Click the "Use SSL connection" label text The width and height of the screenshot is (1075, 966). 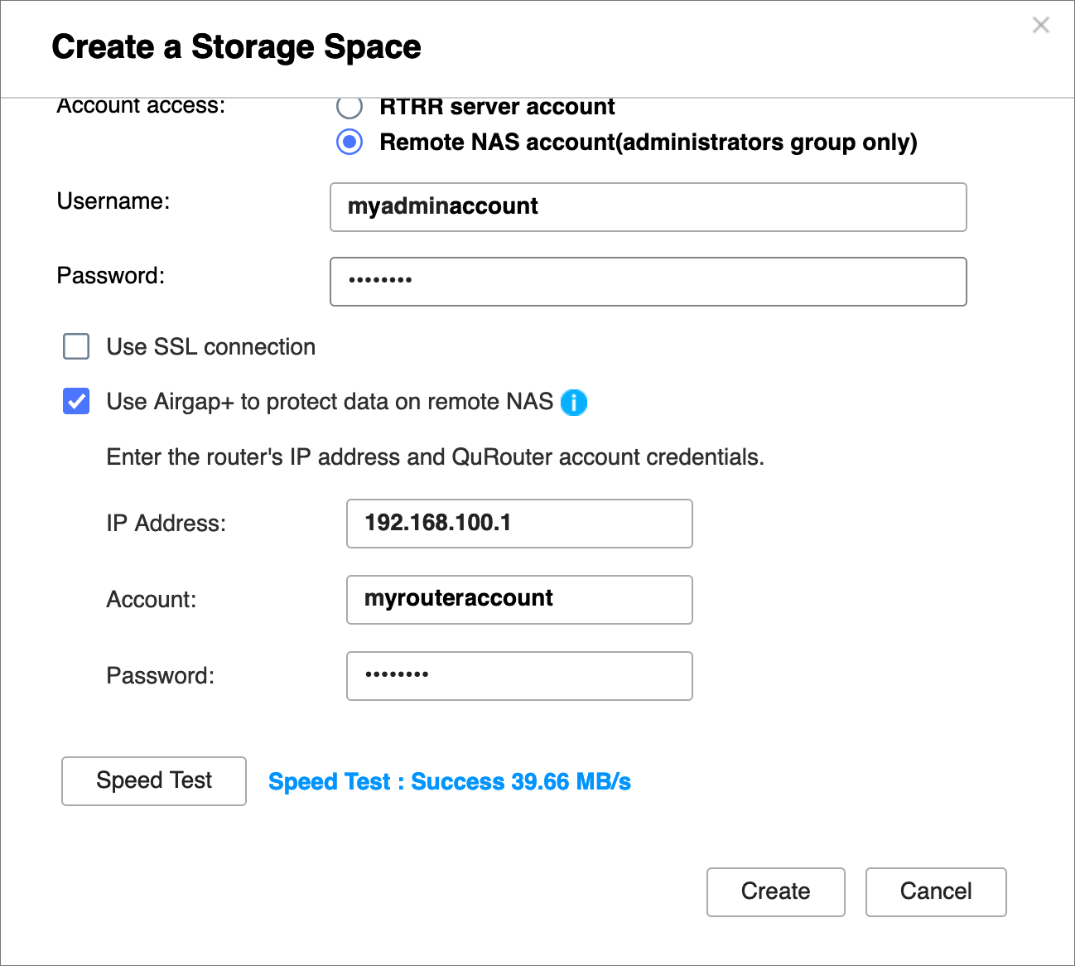(210, 347)
